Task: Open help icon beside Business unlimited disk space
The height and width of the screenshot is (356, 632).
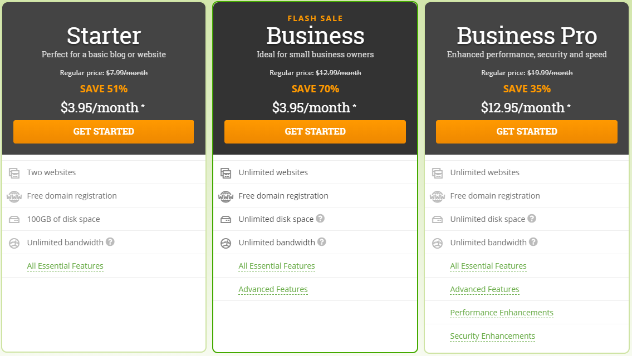Action: [x=320, y=218]
